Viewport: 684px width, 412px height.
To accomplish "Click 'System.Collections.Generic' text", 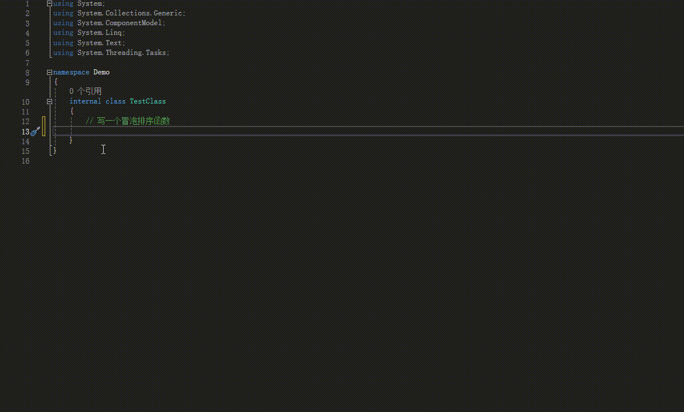I will click(129, 13).
